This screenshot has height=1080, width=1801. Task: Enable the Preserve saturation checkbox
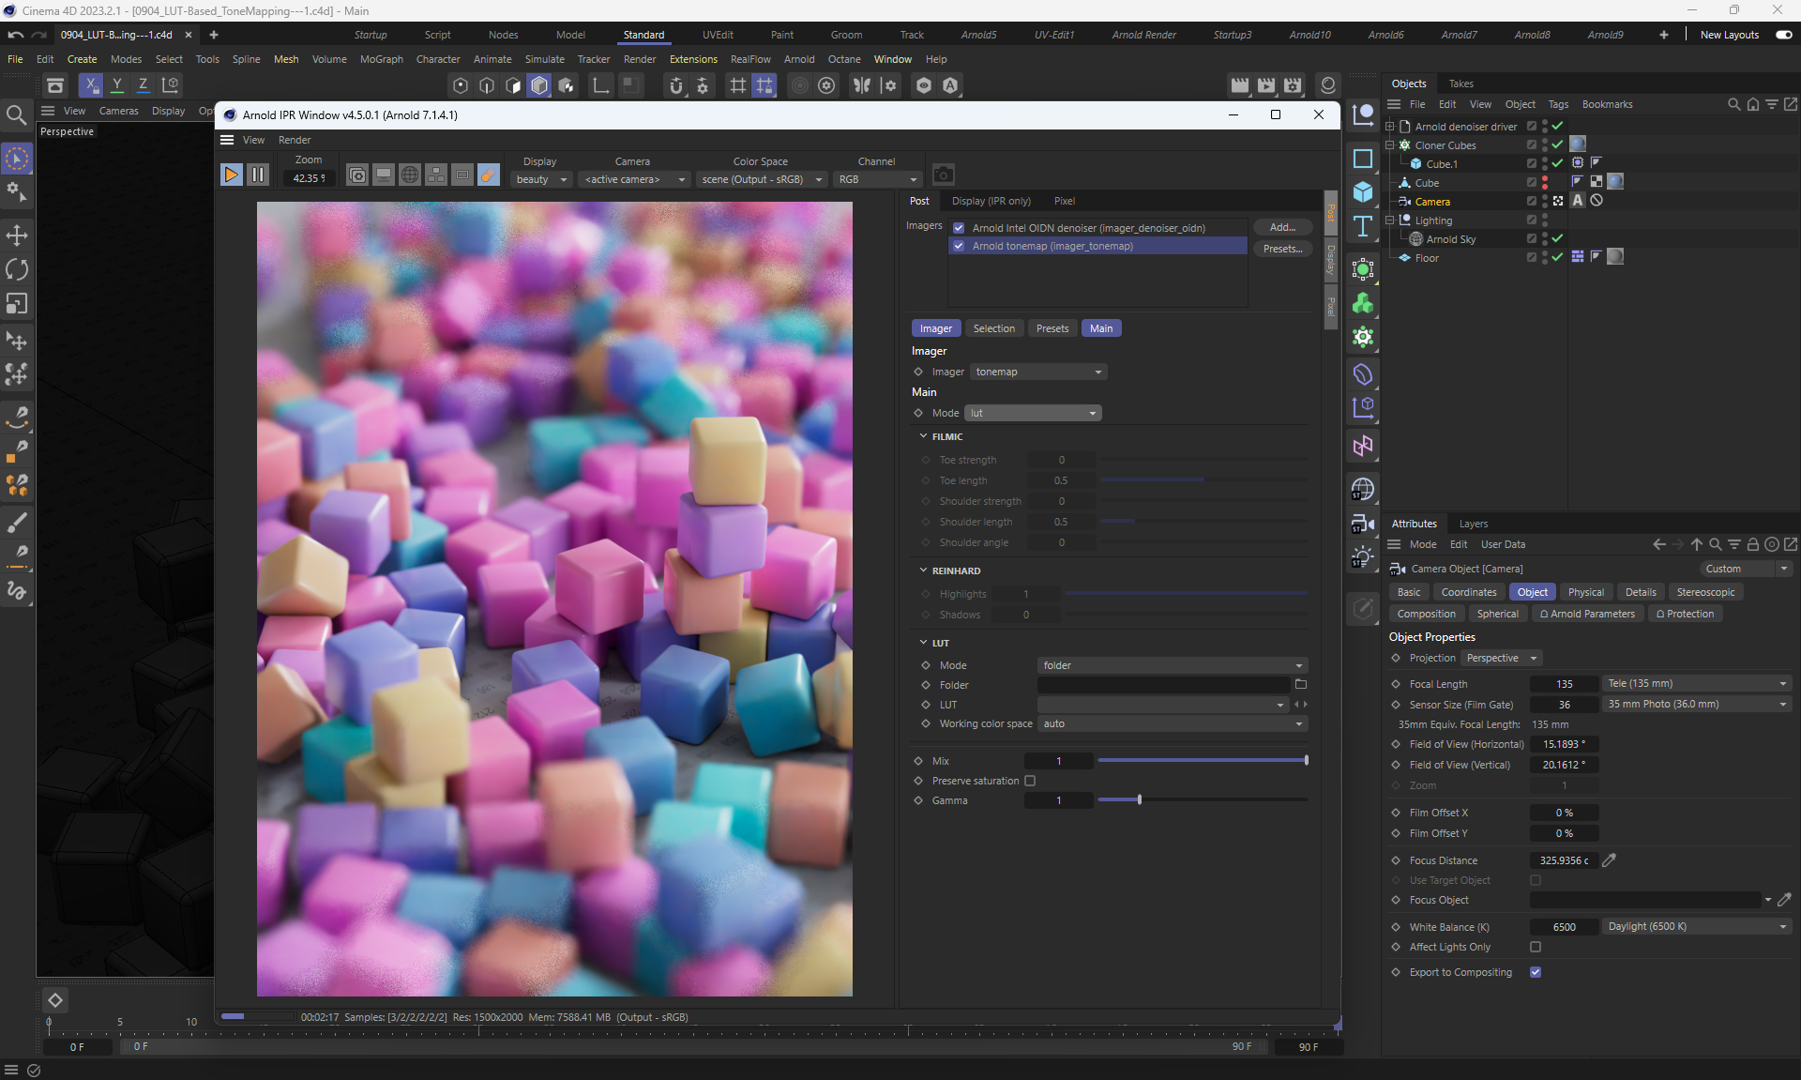coord(1030,781)
